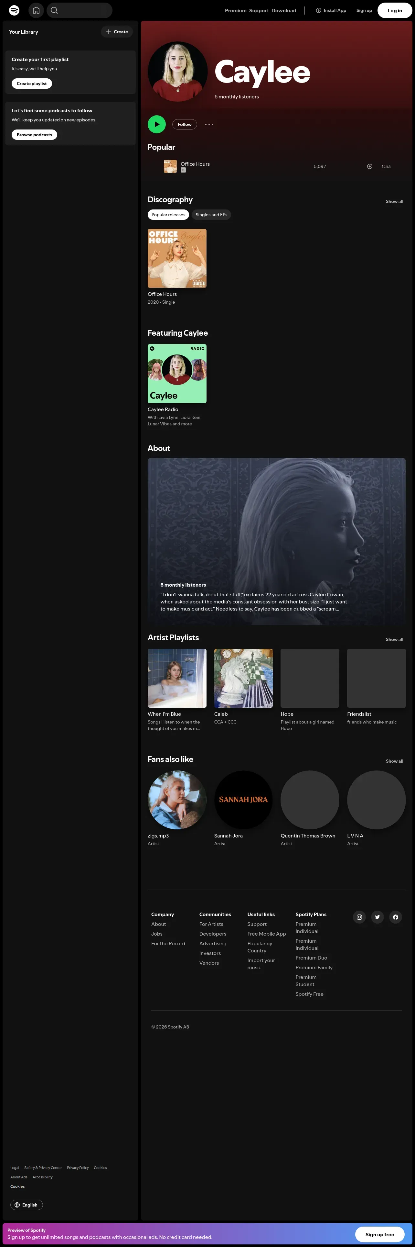Screen dimensions: 415x1247
Task: Open Spotify Facebook icon in footer
Action: coord(396,917)
